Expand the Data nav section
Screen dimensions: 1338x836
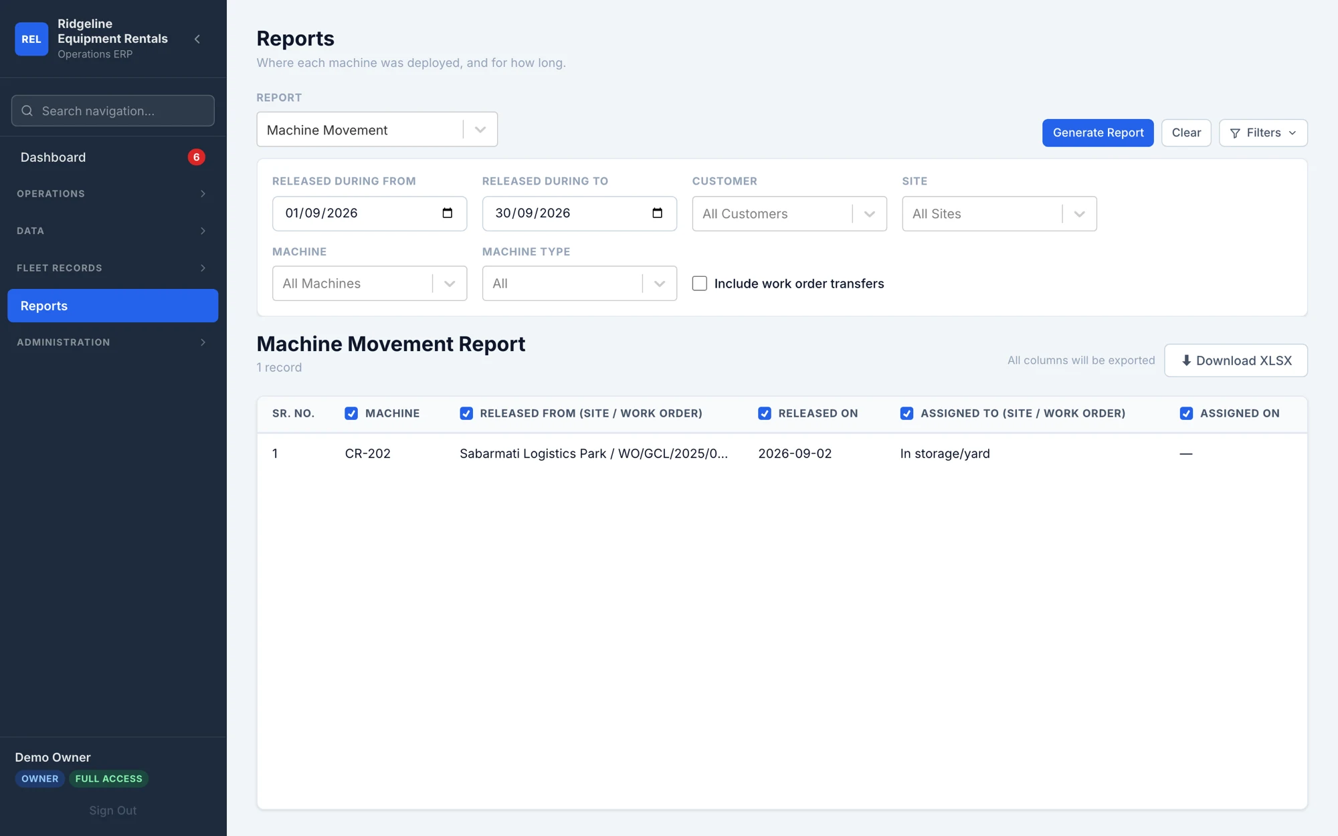click(x=112, y=231)
